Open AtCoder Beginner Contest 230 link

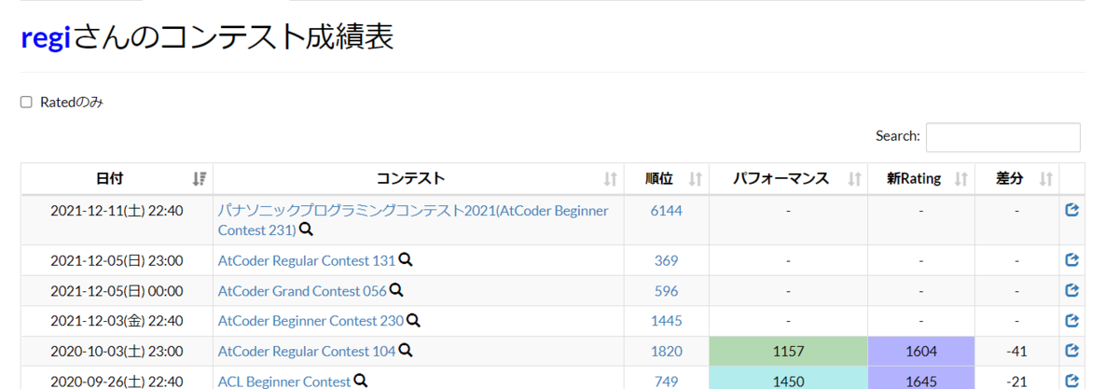click(x=311, y=321)
